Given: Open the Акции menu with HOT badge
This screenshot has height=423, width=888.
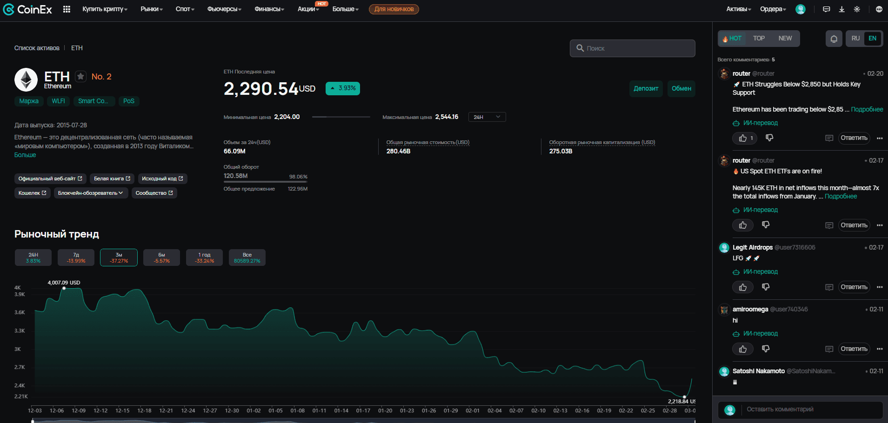Looking at the screenshot, I should [308, 9].
